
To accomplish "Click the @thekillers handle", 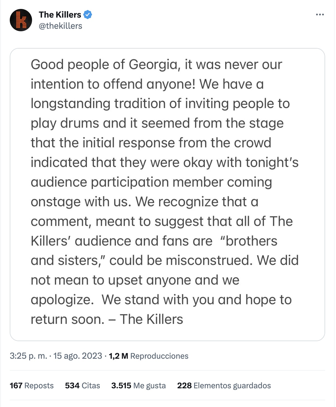I will click(x=60, y=26).
